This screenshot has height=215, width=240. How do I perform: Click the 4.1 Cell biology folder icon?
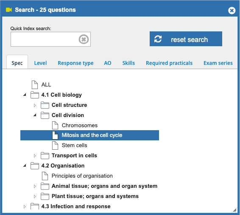coord(35,95)
